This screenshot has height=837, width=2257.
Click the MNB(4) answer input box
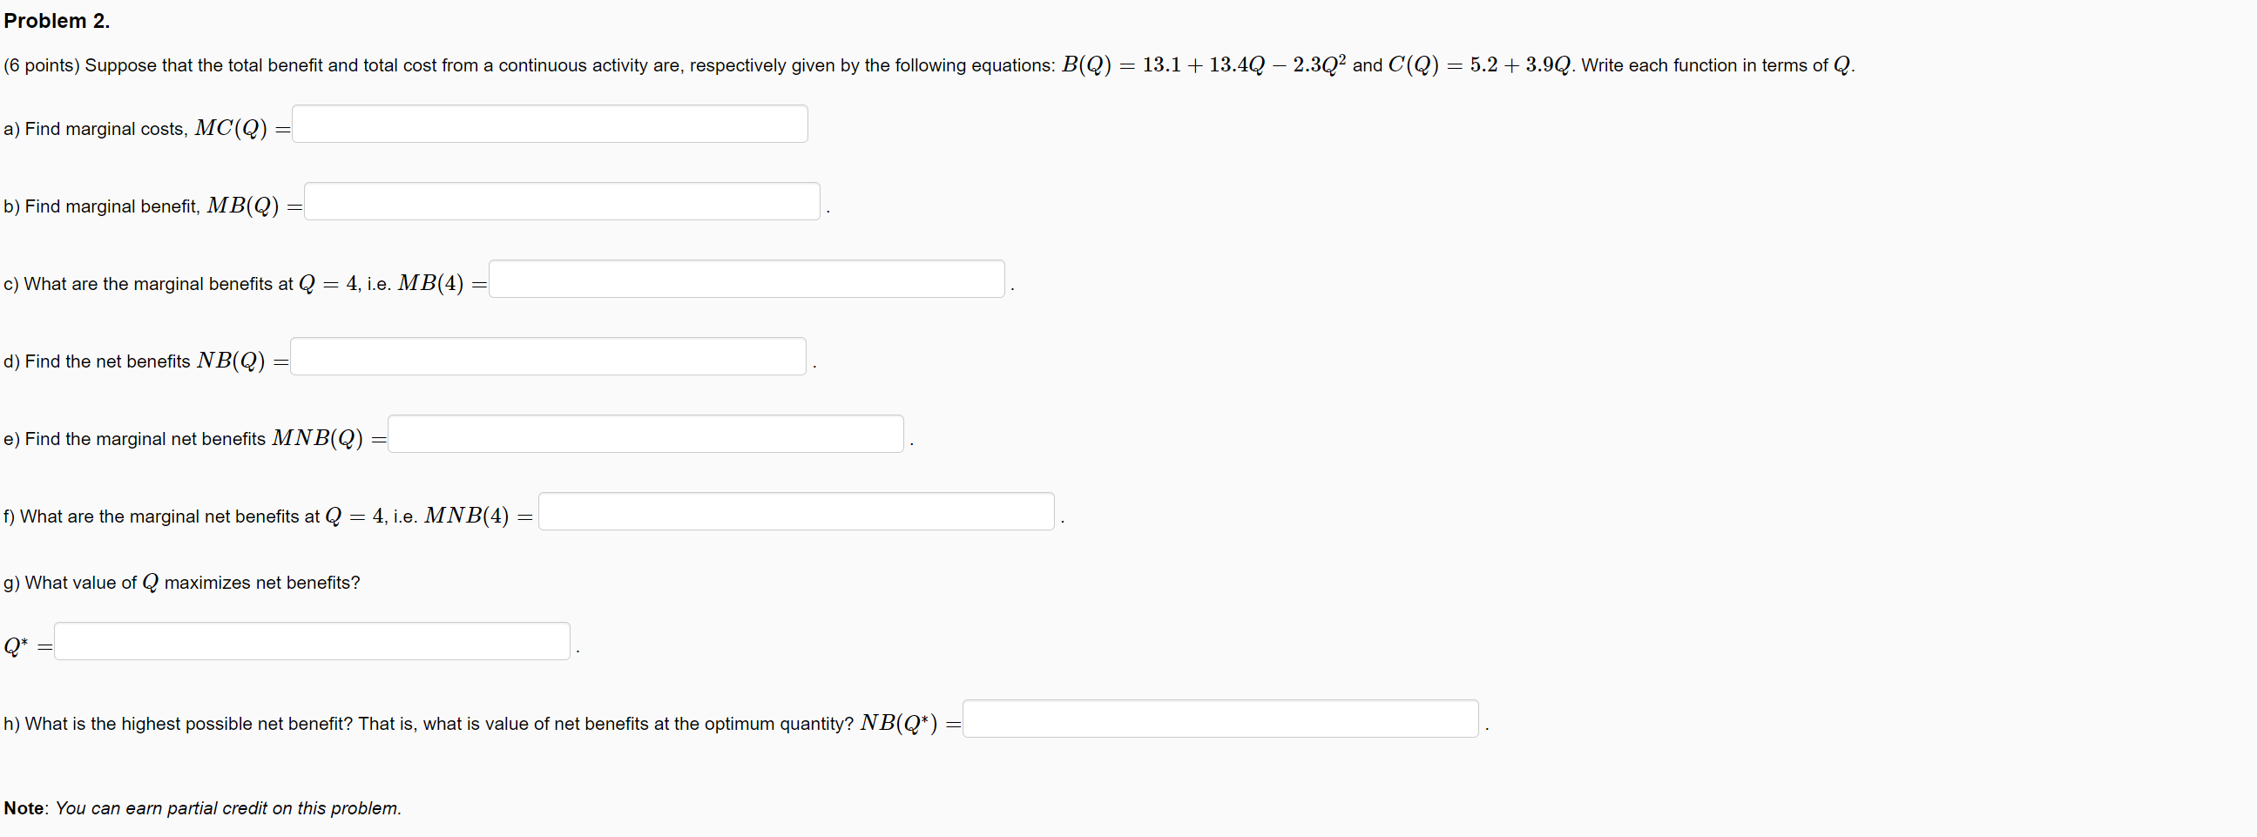click(794, 511)
